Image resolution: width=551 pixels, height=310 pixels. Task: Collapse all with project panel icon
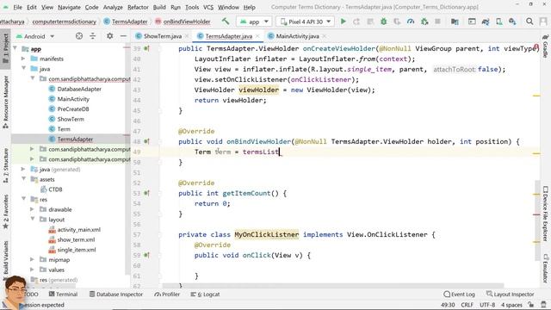[x=93, y=36]
